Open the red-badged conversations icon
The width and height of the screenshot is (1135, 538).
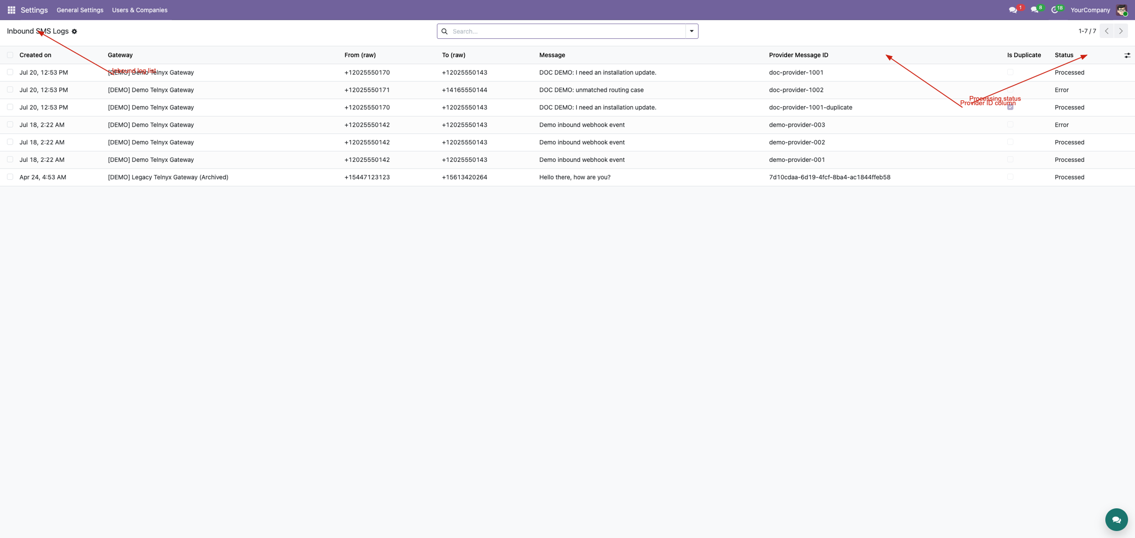1013,10
